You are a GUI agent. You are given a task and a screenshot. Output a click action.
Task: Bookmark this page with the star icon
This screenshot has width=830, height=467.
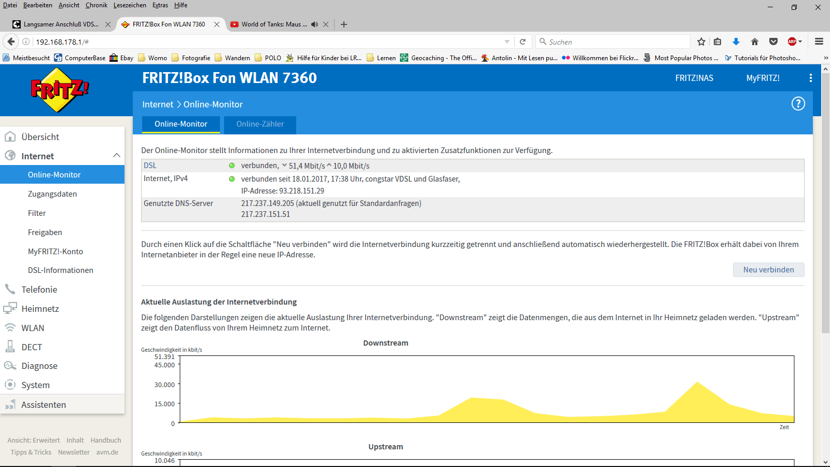701,42
